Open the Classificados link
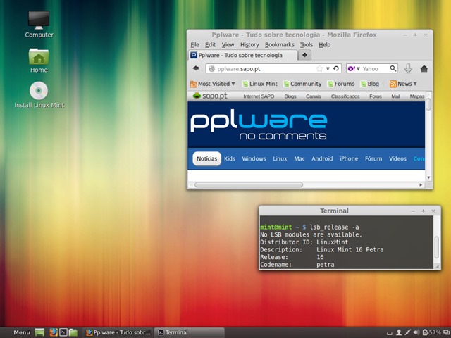Image resolution: width=451 pixels, height=338 pixels. pos(345,96)
